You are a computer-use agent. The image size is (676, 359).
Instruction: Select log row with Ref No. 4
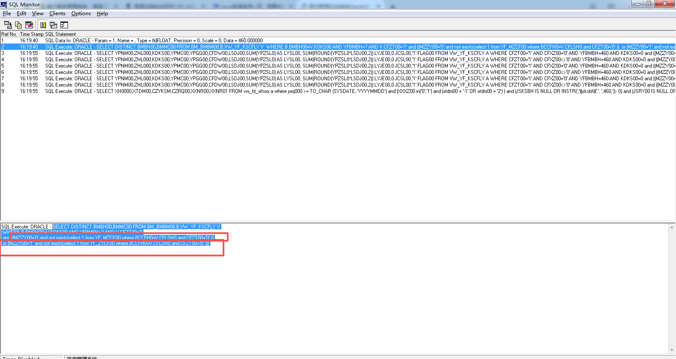[x=338, y=60]
